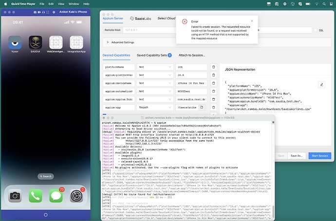The width and height of the screenshot is (336, 221).
Task: Start recording with Vysor video camera icon
Action: 39,12
